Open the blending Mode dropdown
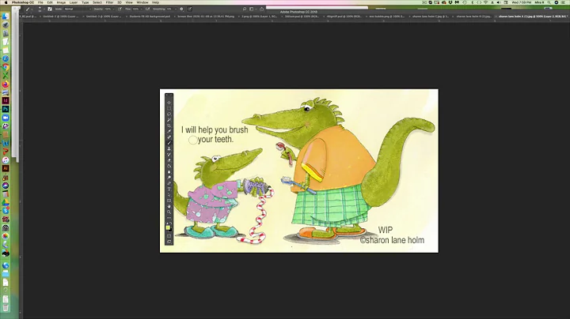 (x=77, y=9)
